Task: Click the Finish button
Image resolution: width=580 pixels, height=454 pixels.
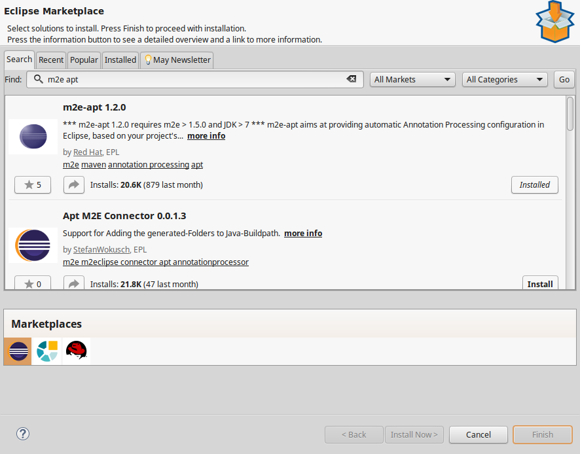Action: [543, 434]
